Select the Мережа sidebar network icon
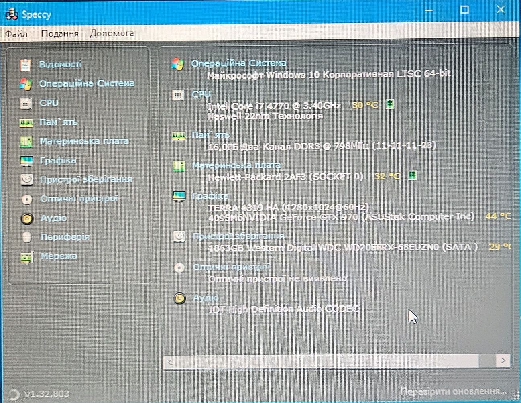Viewport: 521px width, 403px height. pos(27,256)
